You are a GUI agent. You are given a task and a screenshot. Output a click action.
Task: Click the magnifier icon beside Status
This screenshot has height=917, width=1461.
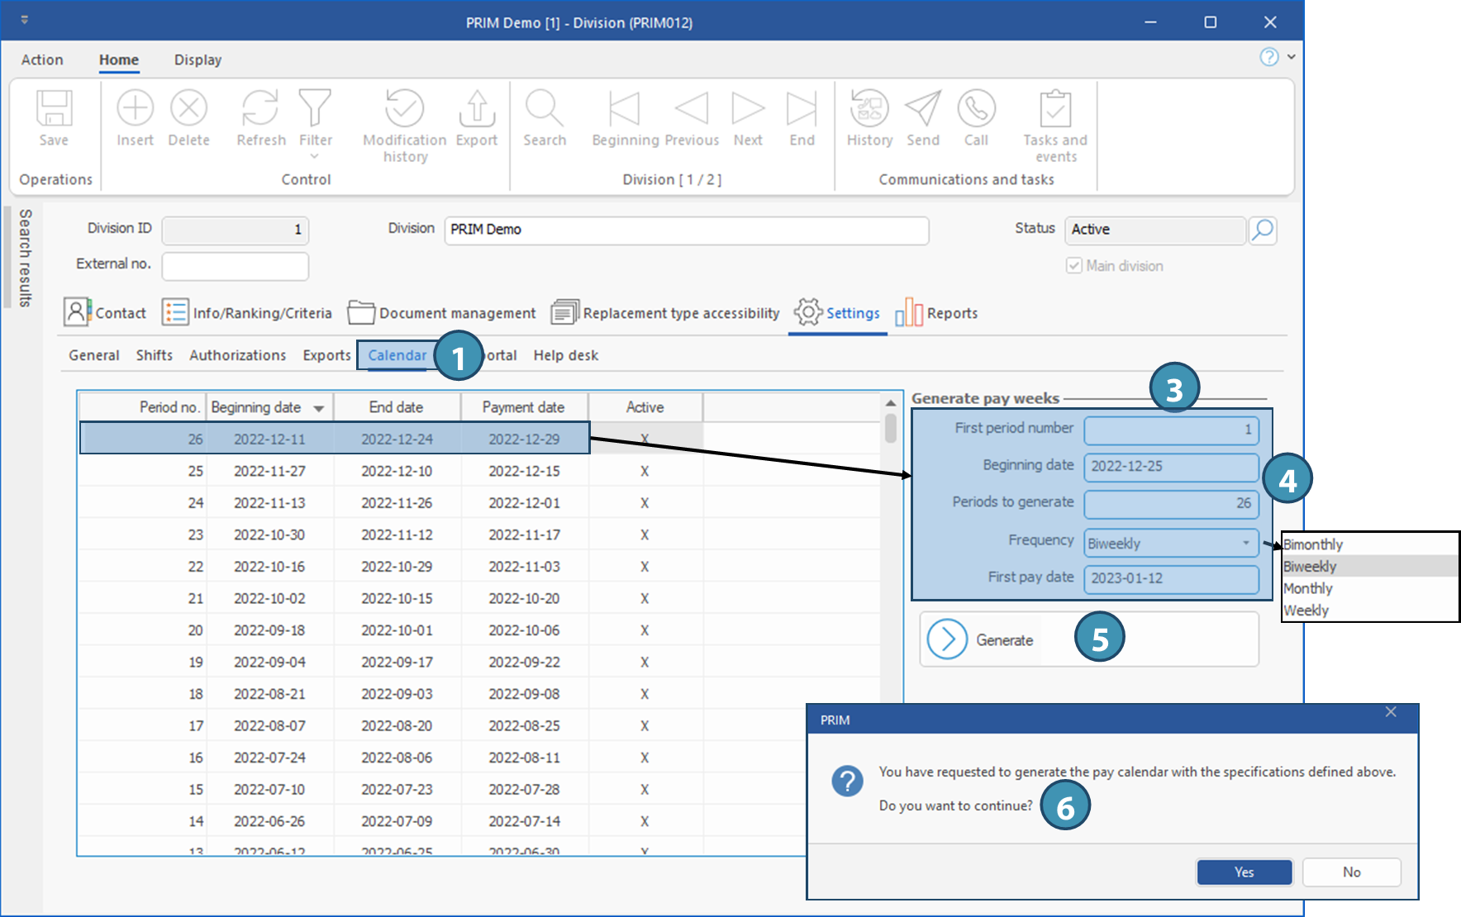click(1263, 230)
